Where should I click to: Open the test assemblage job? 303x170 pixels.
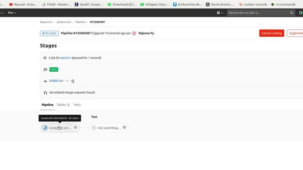[x=109, y=128]
